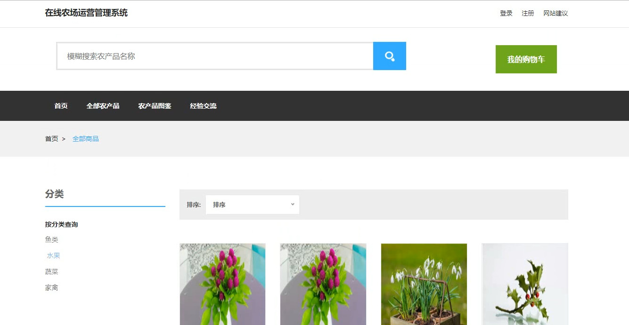Open the 排序 sort dropdown
This screenshot has height=325, width=629.
click(x=253, y=205)
